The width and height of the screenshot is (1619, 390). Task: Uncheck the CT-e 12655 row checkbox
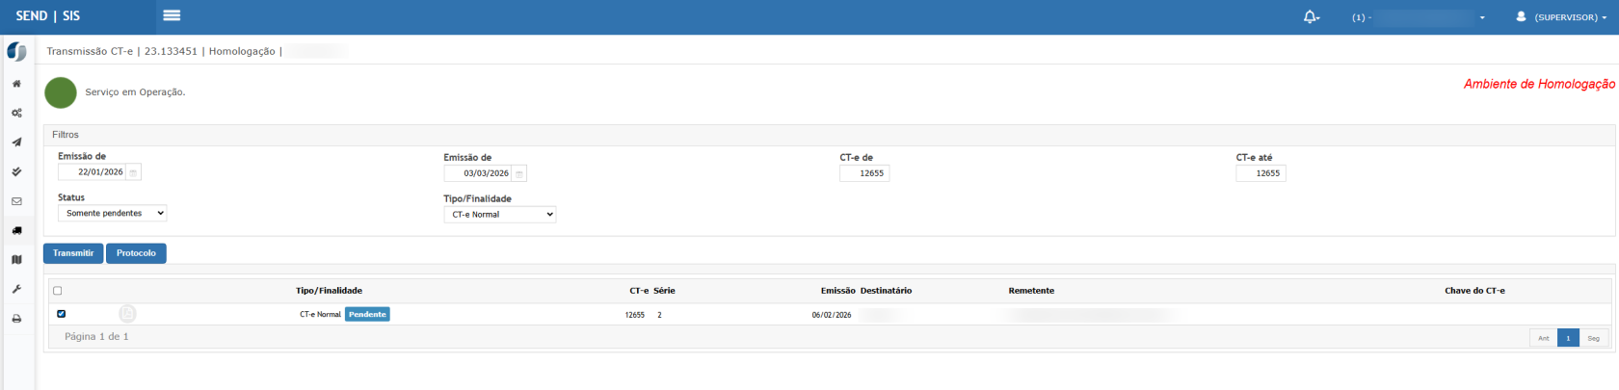coord(61,314)
